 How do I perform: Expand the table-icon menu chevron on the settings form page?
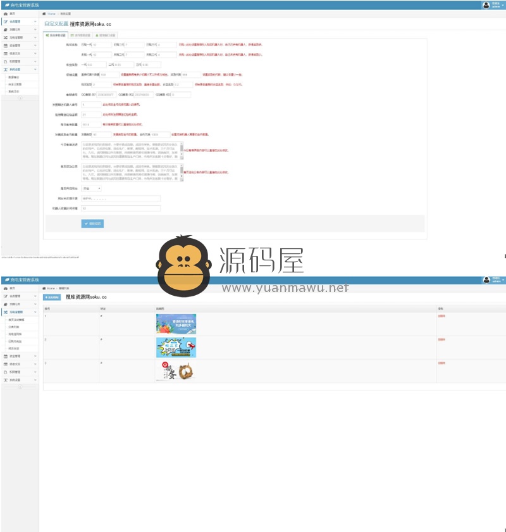pyautogui.click(x=35, y=54)
